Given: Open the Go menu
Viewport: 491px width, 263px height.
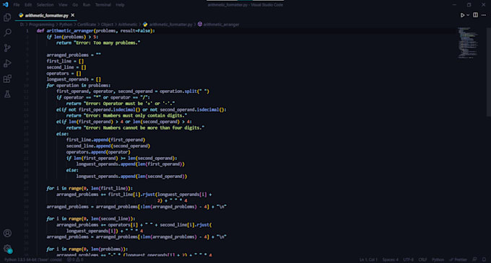Looking at the screenshot, I should pos(75,5).
